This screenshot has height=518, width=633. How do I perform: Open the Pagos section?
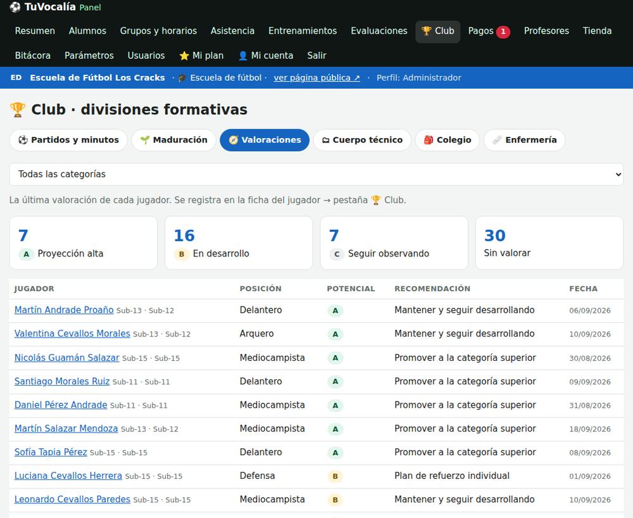[489, 31]
